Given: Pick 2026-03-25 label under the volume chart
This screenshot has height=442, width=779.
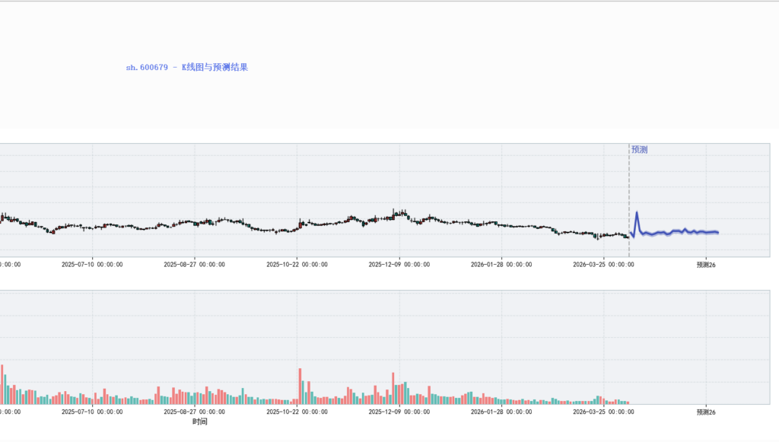Looking at the screenshot, I should point(603,412).
